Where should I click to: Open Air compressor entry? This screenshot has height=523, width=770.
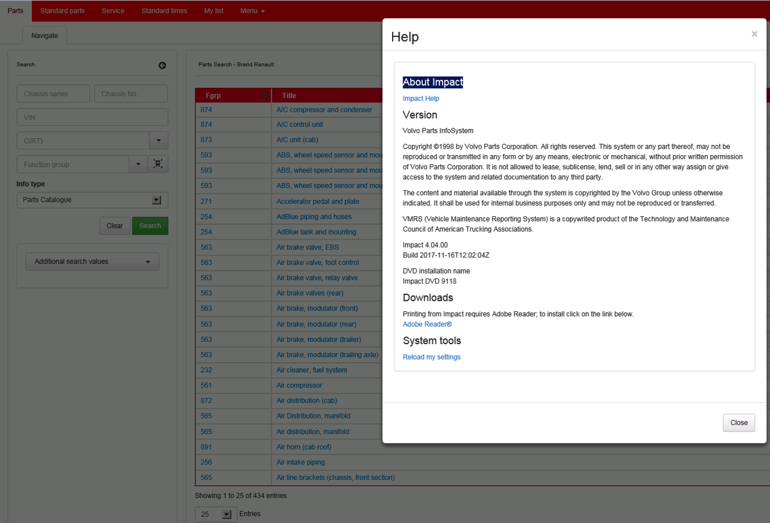point(299,385)
